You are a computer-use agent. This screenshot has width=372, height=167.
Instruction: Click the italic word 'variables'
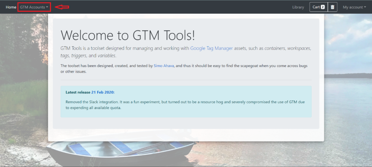tap(106, 56)
